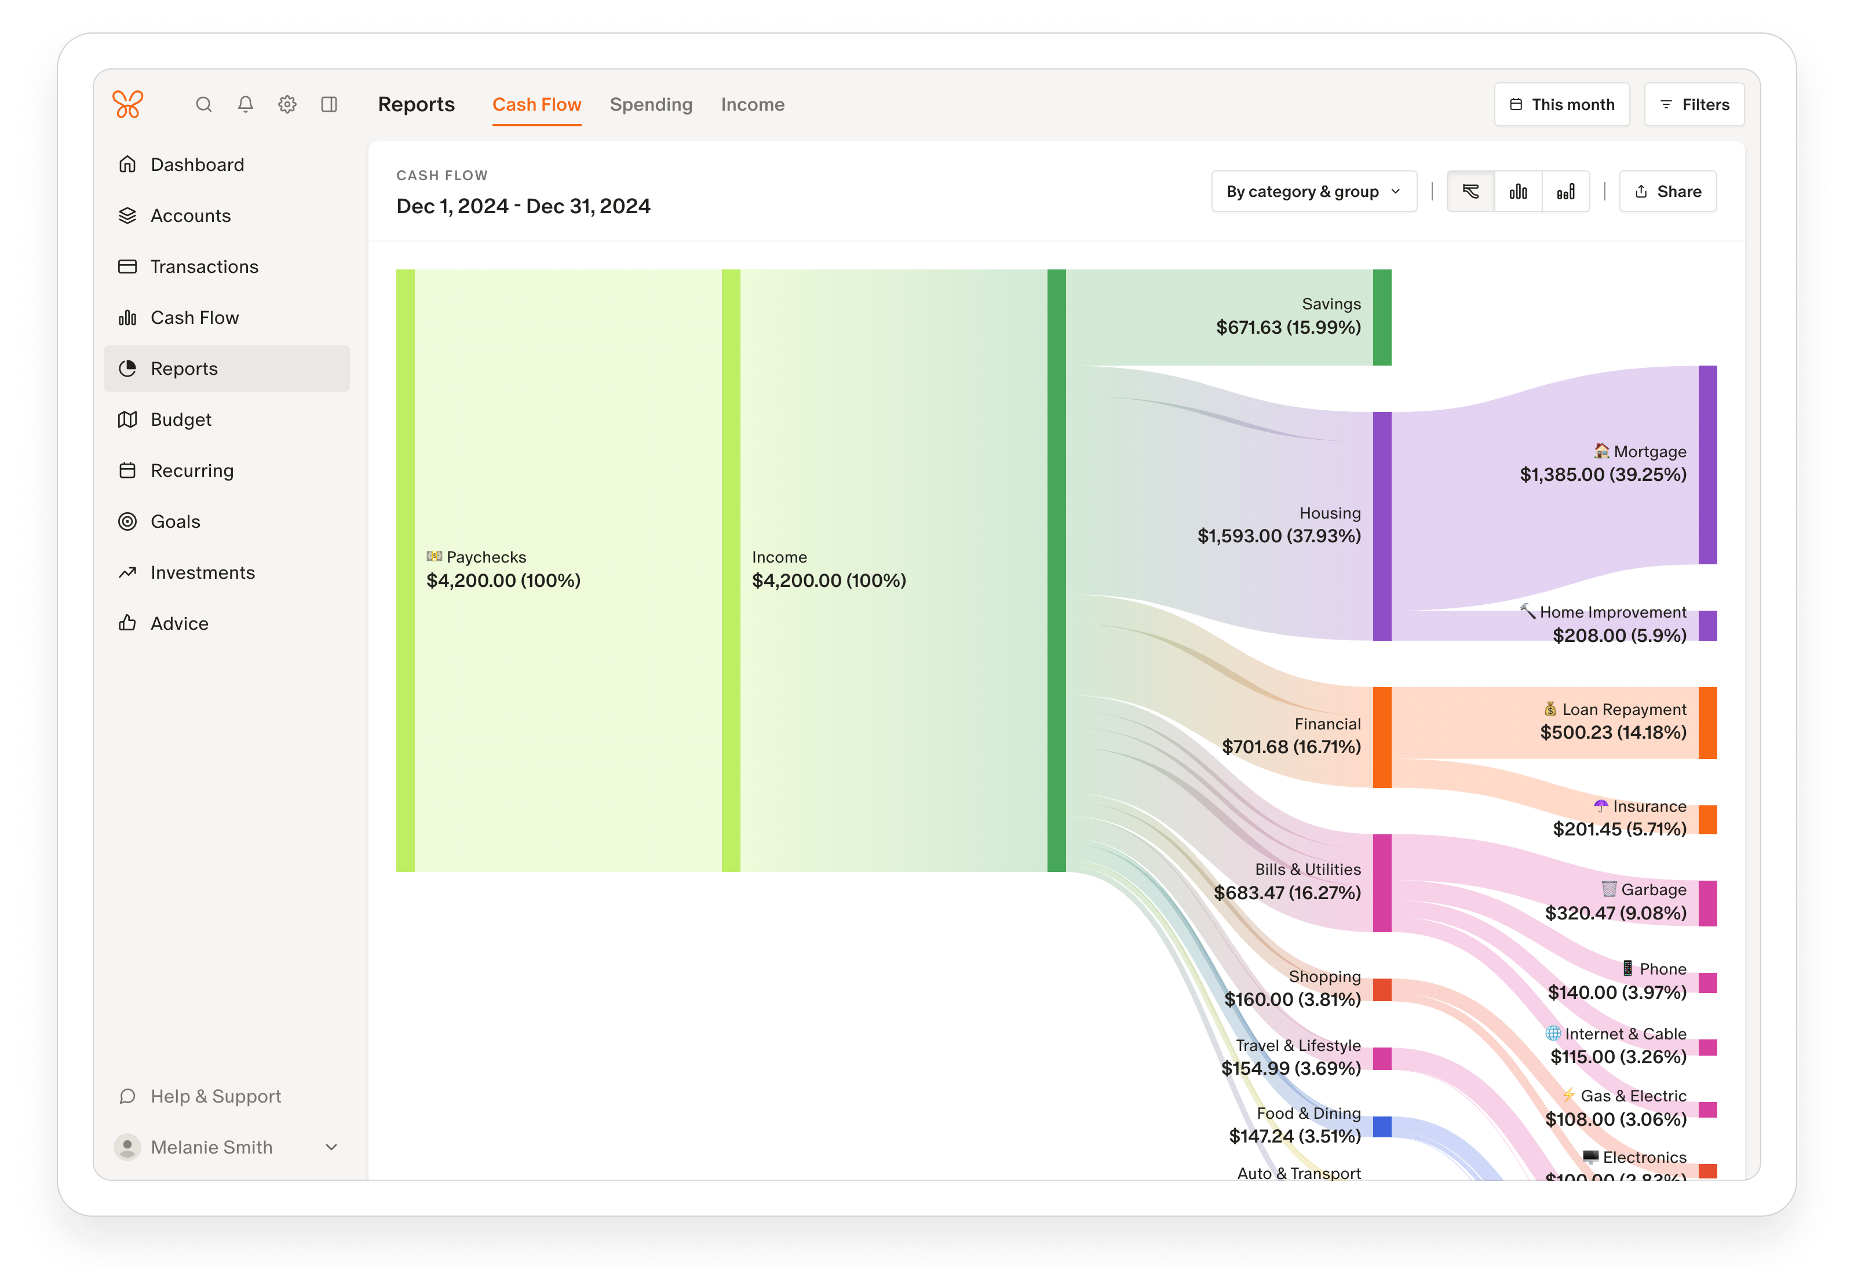Click the purple Mortgage bar

(1707, 465)
